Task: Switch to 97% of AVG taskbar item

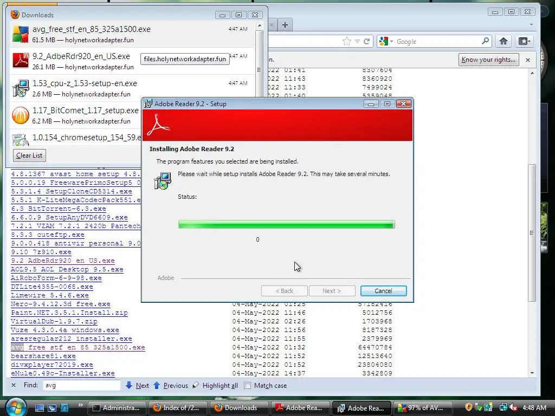Action: (422, 408)
